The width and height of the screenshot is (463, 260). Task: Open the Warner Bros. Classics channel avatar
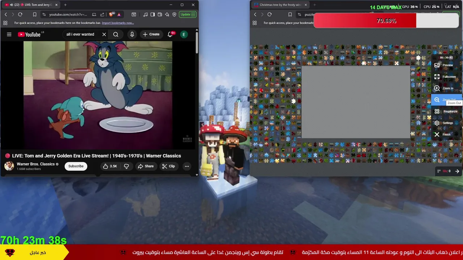9,166
